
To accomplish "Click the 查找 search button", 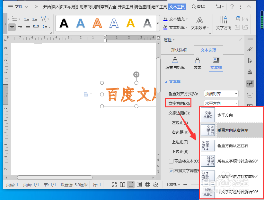I will 198,7.
